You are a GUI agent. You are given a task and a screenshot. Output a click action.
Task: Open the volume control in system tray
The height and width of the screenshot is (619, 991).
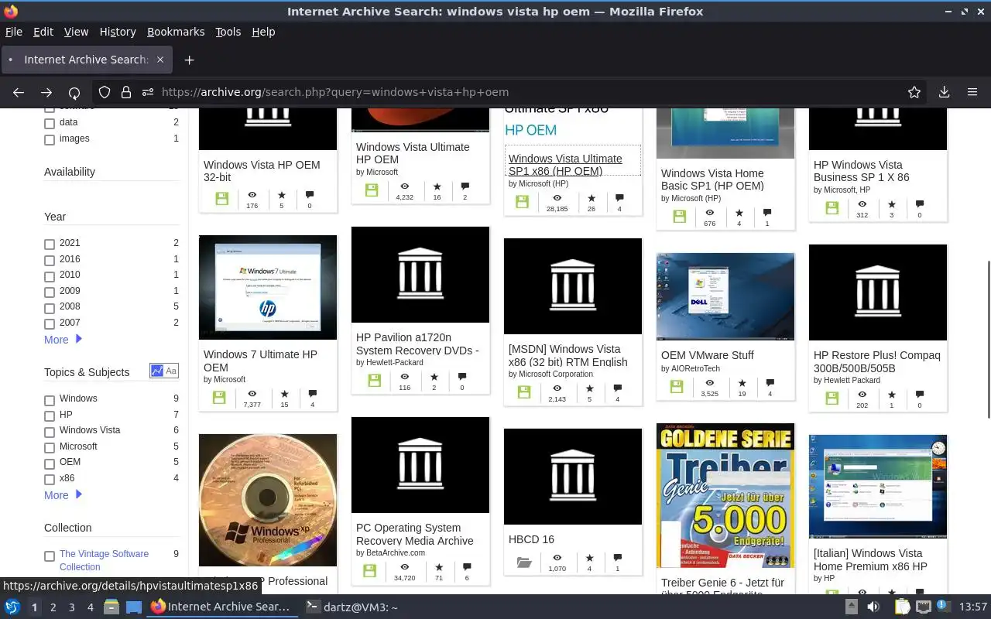[x=873, y=607]
